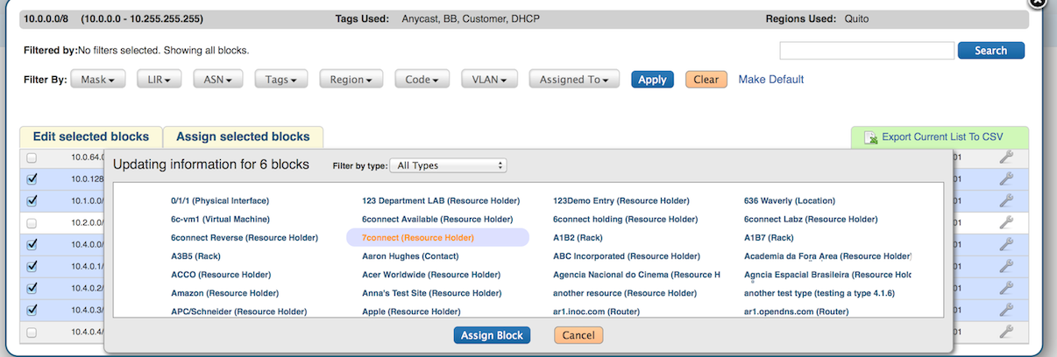Expand the Mask filter dropdown
Viewport: 1057px width, 357px height.
coord(98,80)
